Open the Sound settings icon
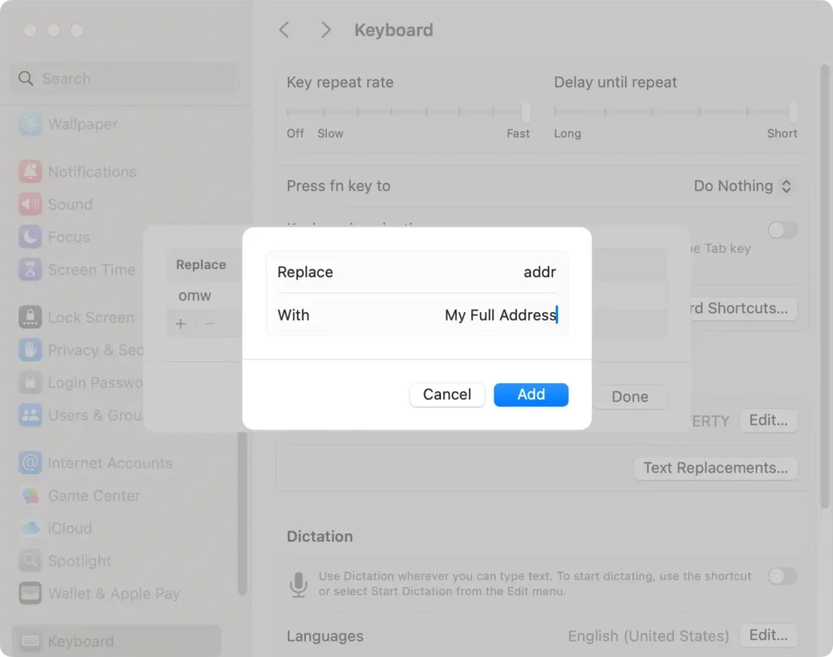 [x=30, y=204]
